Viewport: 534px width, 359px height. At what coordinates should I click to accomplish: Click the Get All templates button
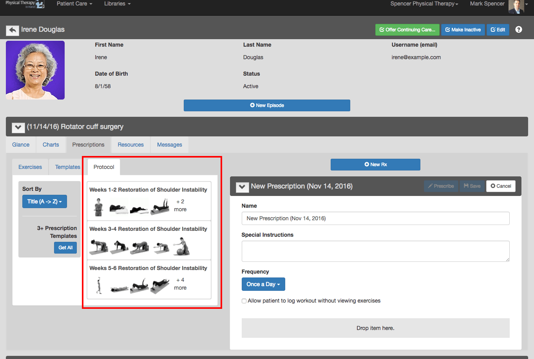65,247
